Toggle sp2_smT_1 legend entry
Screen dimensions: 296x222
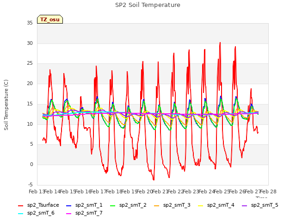(84, 205)
